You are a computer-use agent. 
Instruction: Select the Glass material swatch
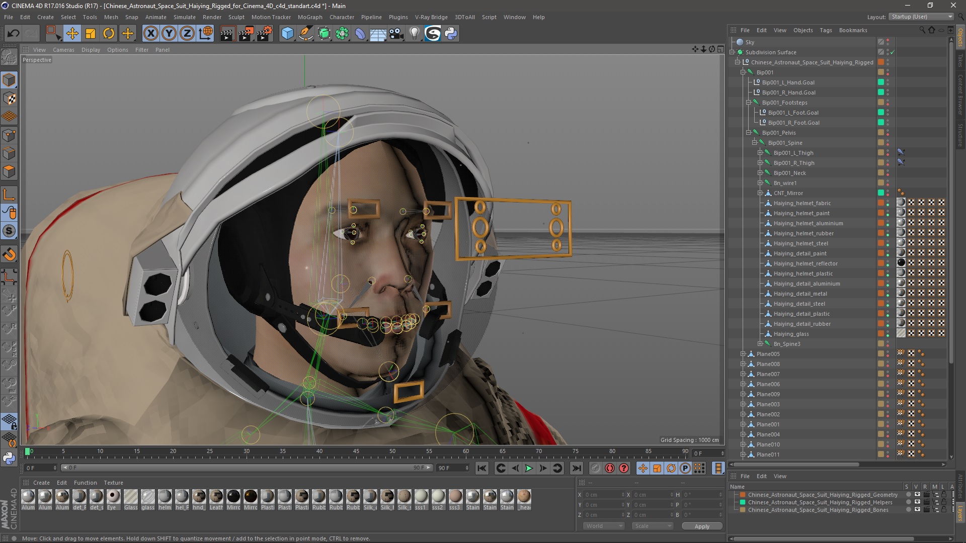(131, 500)
